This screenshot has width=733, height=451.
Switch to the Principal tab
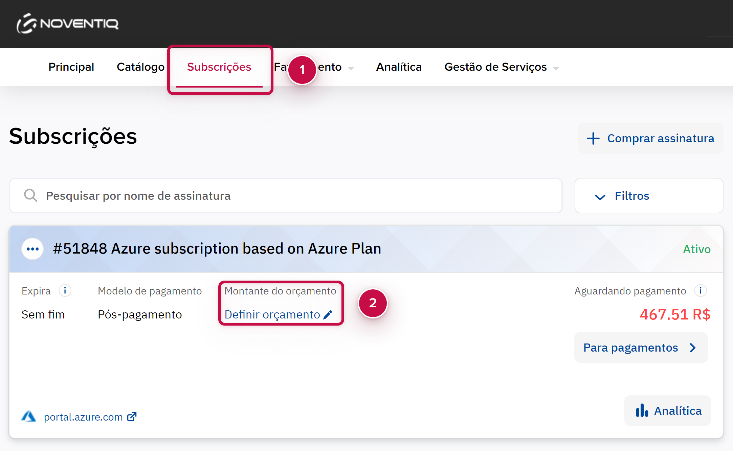pos(71,67)
